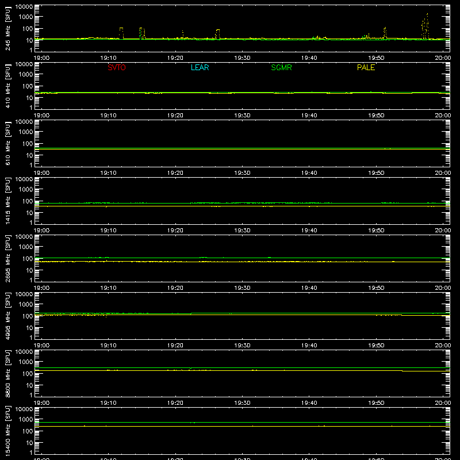This screenshot has width=460, height=460.
Task: Click the 1000 y-axis label of the 8800 MHz plot
Action: tap(25, 362)
